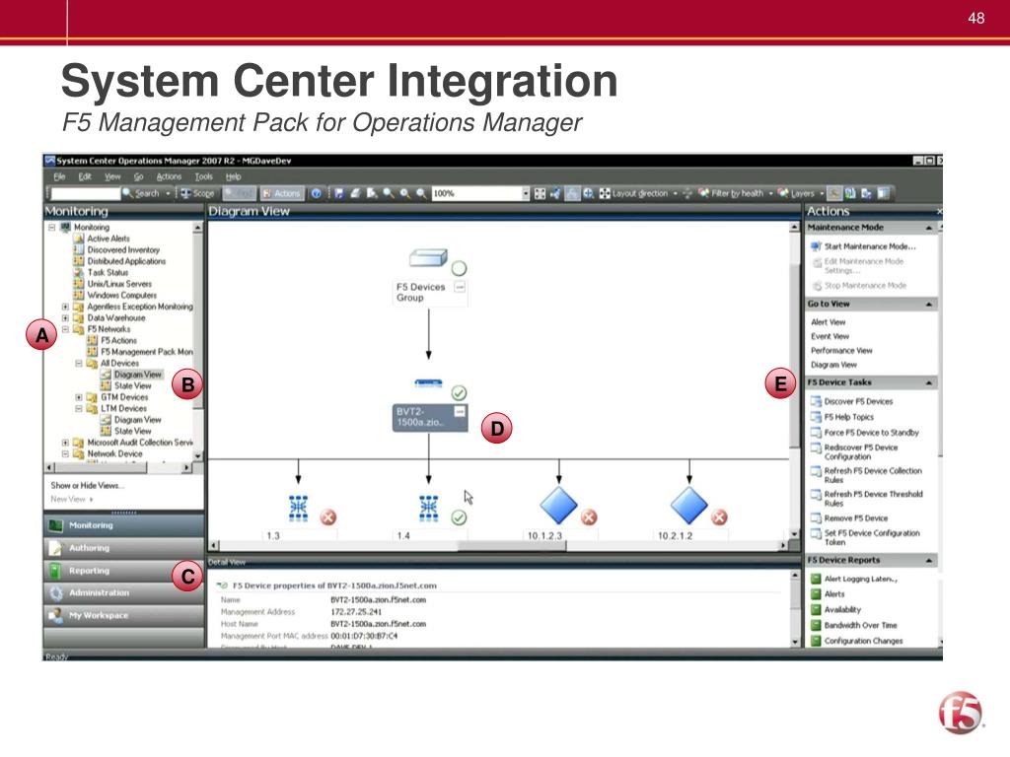Open the Go menu
Screen dimensions: 1010x757
[138, 176]
